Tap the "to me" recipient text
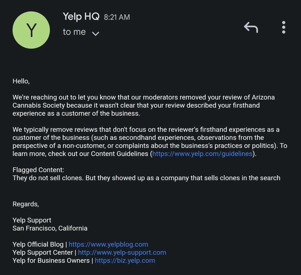 (x=74, y=32)
